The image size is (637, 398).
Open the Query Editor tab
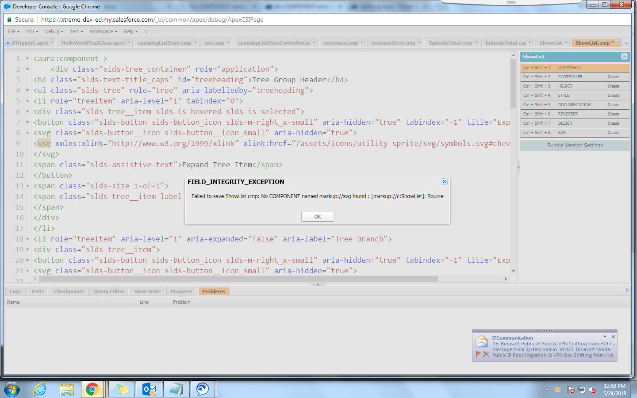(x=109, y=291)
